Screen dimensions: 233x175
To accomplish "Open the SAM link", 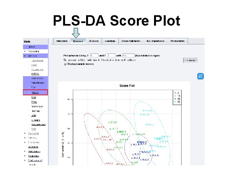I will 34,98.
